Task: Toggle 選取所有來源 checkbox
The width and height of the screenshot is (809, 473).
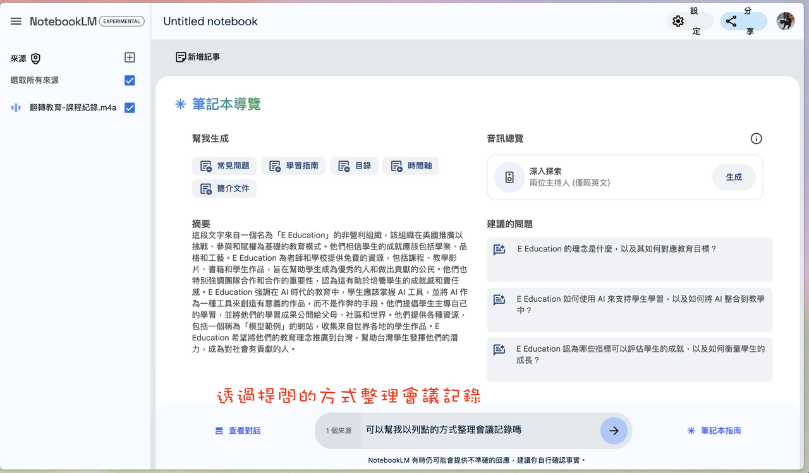Action: click(x=130, y=81)
